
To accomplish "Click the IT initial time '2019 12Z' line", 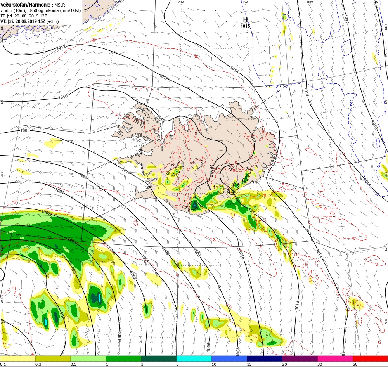I will click(x=24, y=16).
